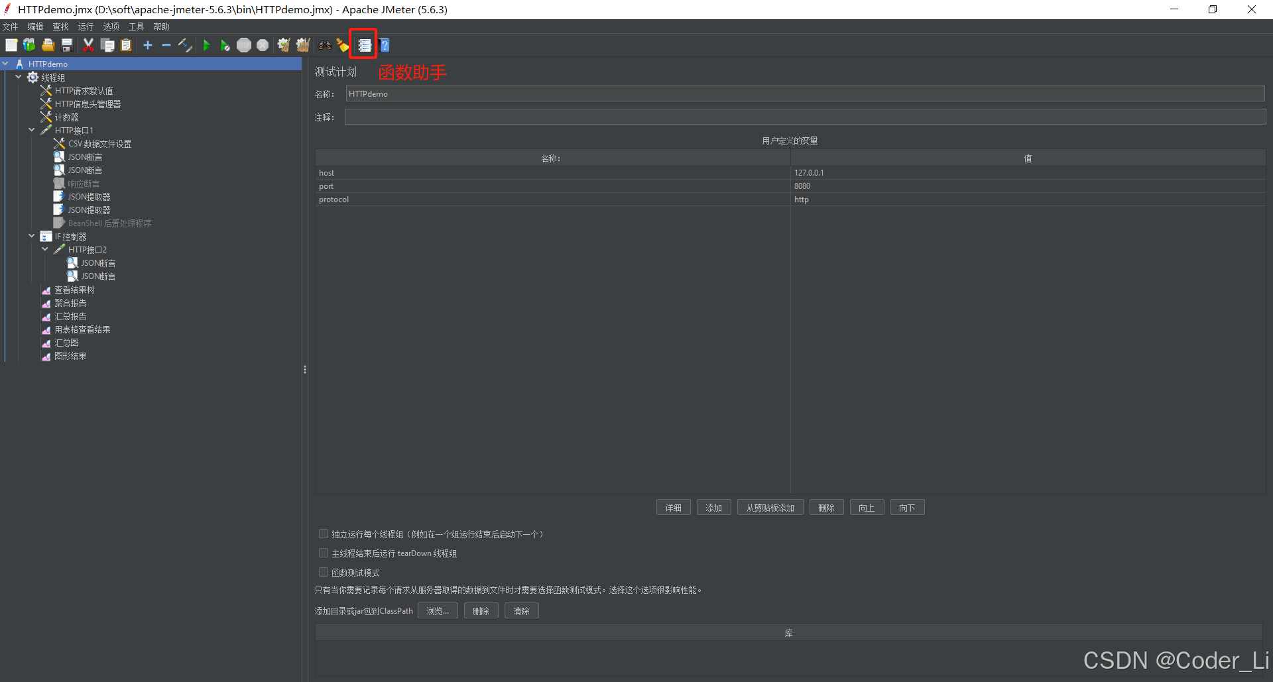
Task: Click the Copy icon in toolbar
Action: coord(107,45)
